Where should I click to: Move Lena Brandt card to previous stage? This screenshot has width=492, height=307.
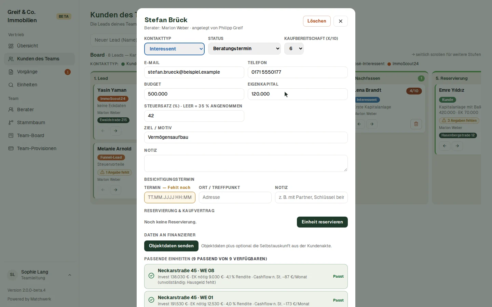coord(359,124)
